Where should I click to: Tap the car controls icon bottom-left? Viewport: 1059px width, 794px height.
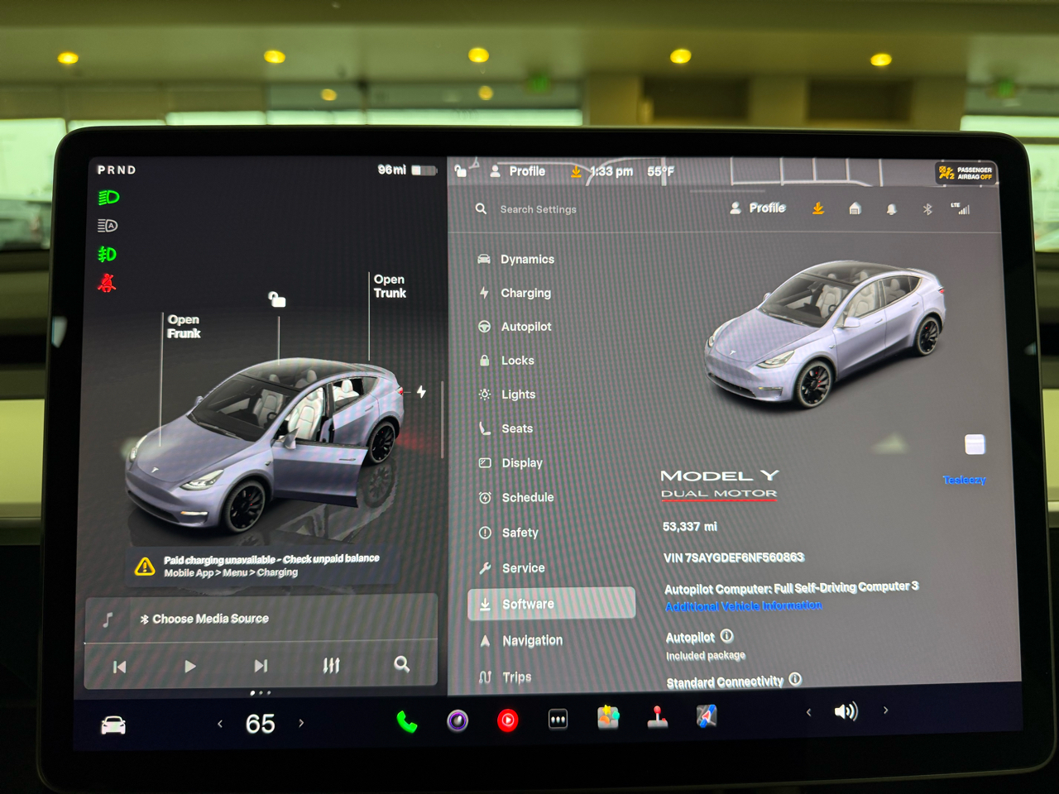113,725
